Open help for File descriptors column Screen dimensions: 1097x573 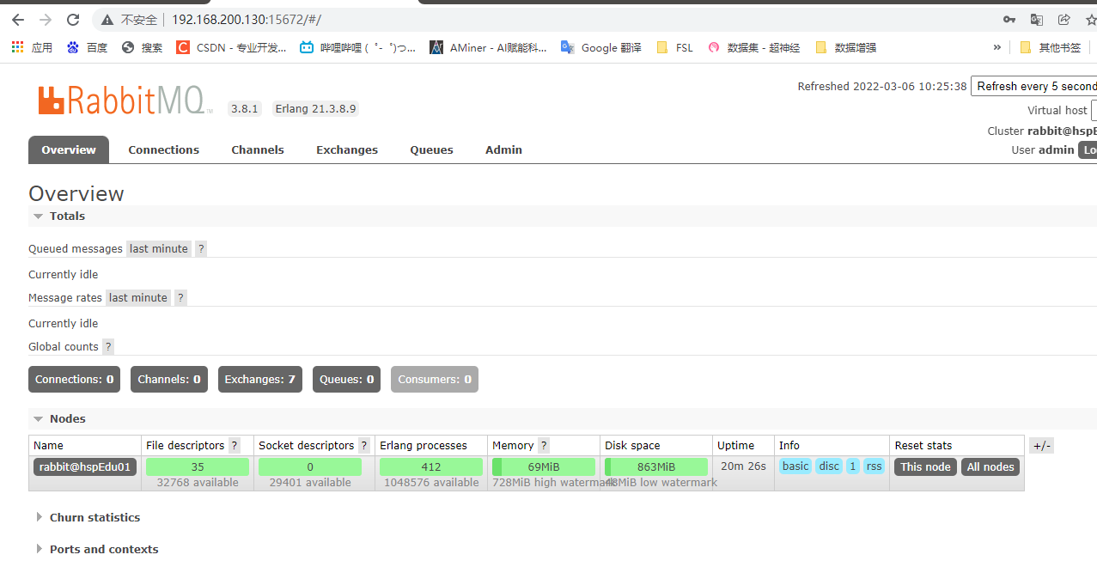(x=235, y=445)
